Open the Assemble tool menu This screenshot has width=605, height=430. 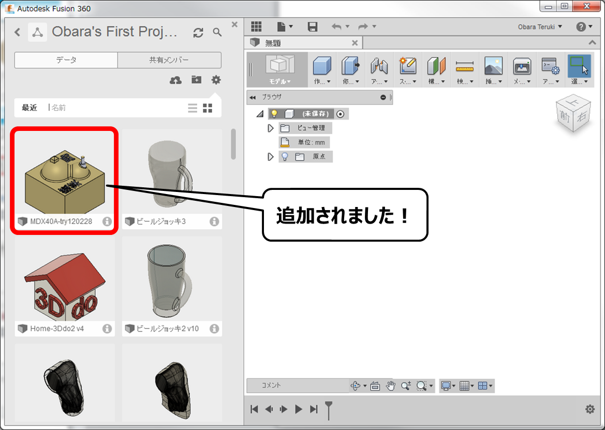pos(379,70)
